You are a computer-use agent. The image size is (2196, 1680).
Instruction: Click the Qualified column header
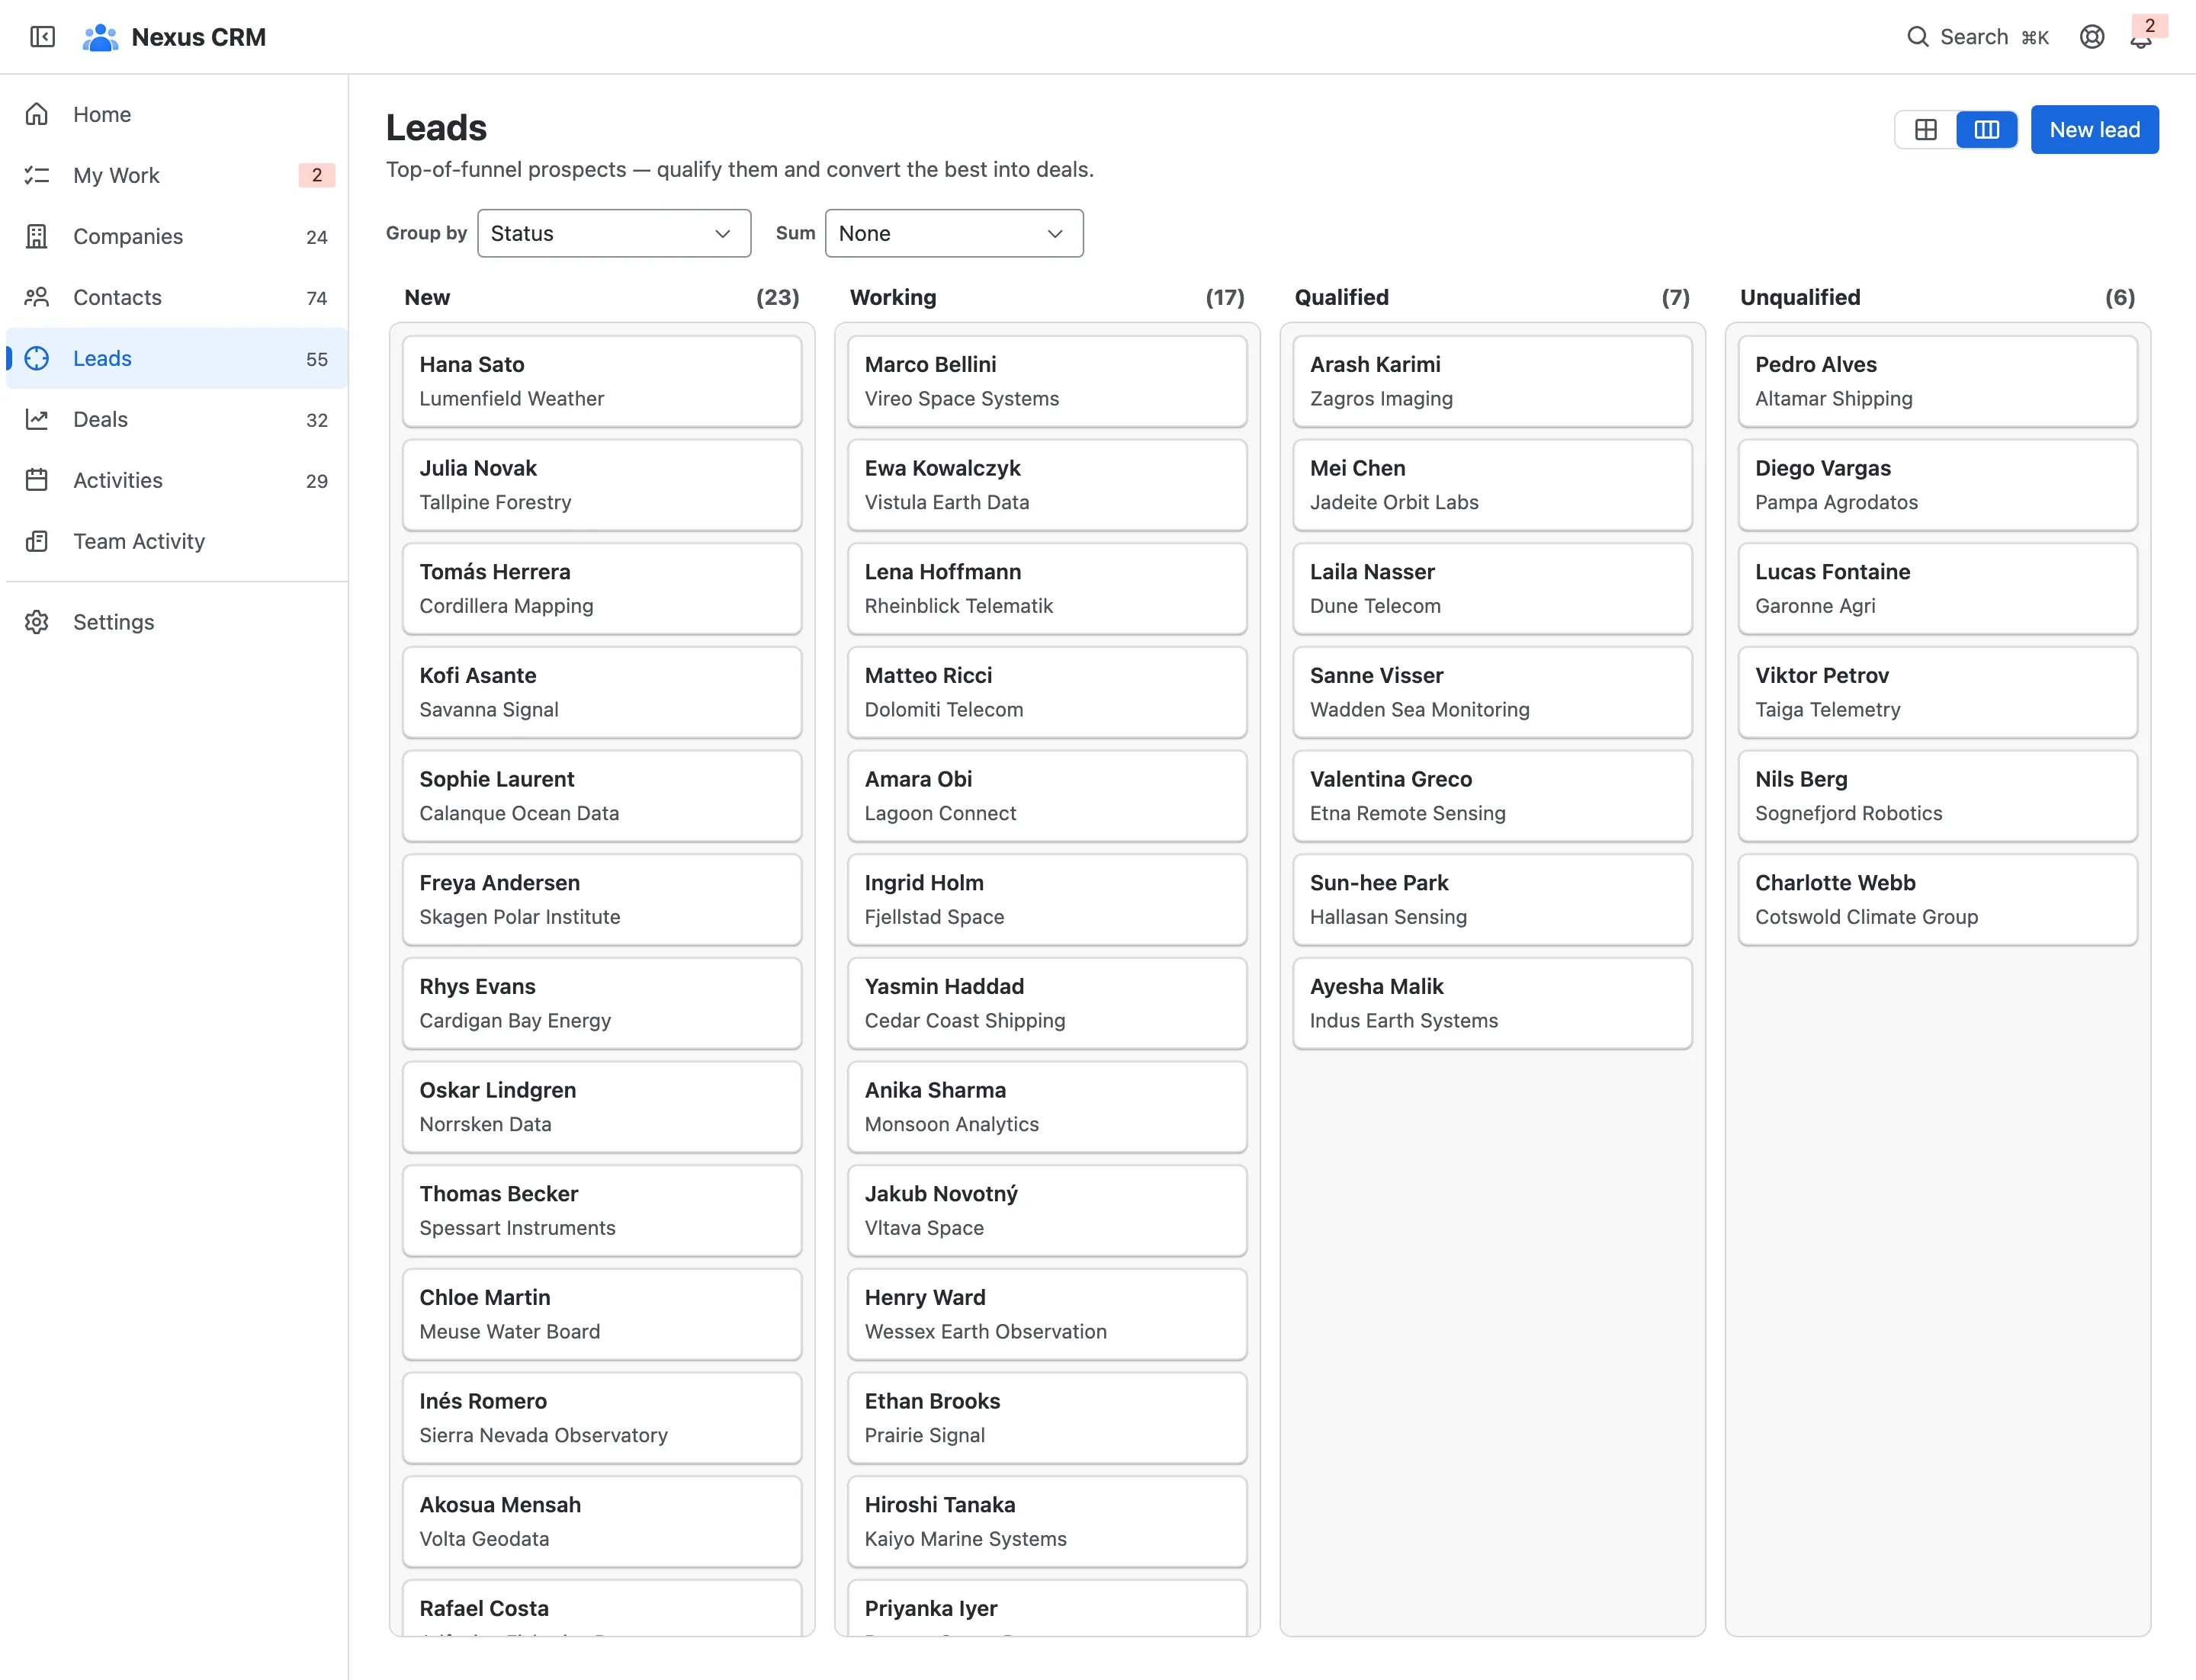pos(1341,297)
